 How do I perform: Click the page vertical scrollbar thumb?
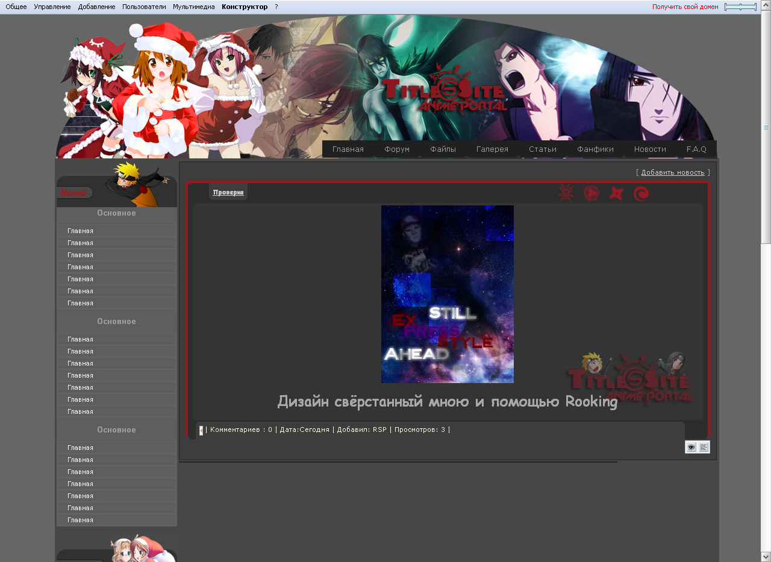766,126
